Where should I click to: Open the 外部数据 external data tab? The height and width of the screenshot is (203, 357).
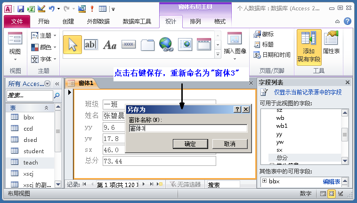[x=98, y=22]
